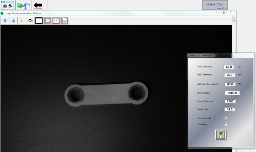The height and width of the screenshot is (152, 256).
Task: Select the white calibration disc tool
Action: coord(48,21)
